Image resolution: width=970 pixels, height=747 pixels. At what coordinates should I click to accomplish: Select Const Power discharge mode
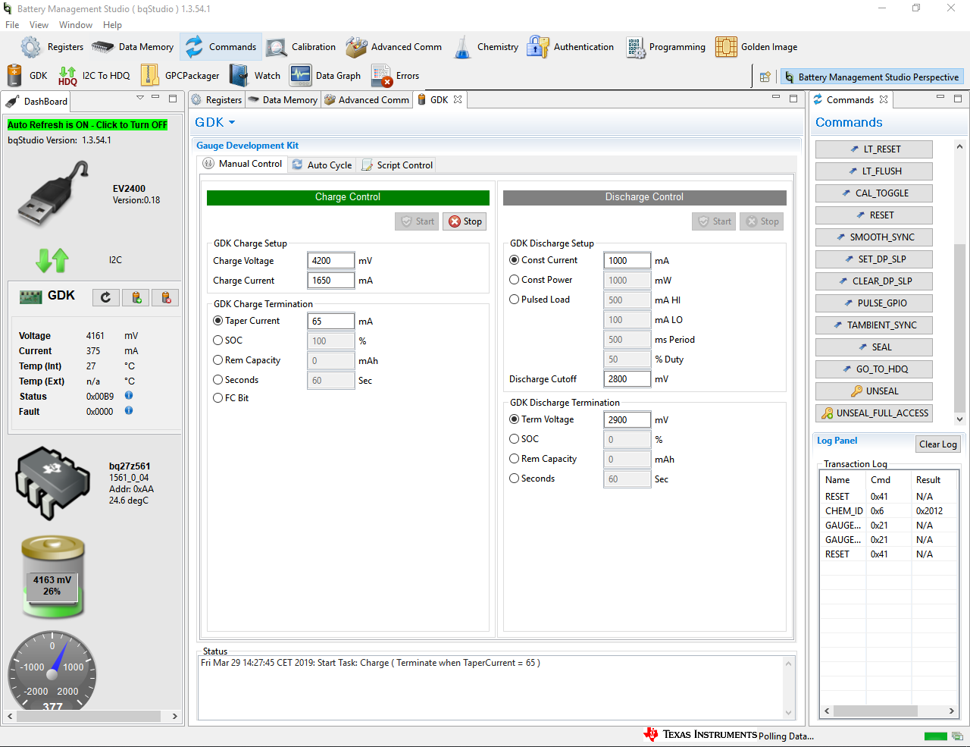click(515, 280)
